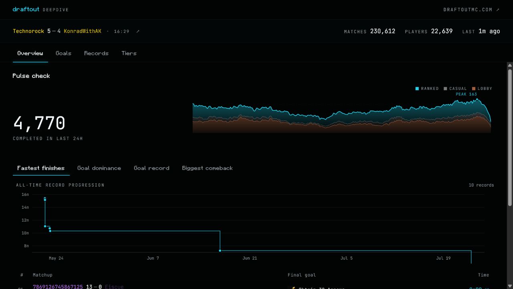Image resolution: width=513 pixels, height=289 pixels.
Task: Switch to the Goal record sub-tab
Action: pyautogui.click(x=151, y=168)
